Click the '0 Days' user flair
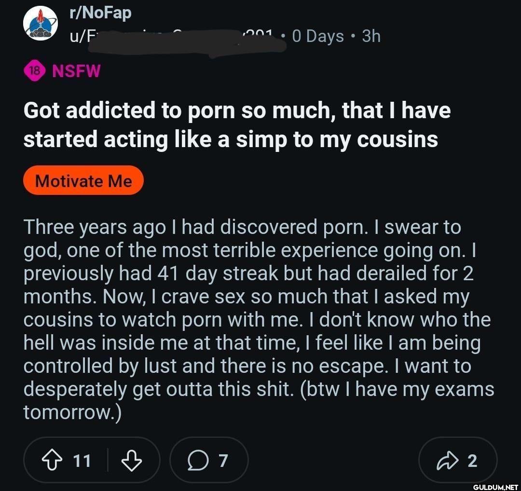This screenshot has height=491, width=521. click(x=318, y=36)
